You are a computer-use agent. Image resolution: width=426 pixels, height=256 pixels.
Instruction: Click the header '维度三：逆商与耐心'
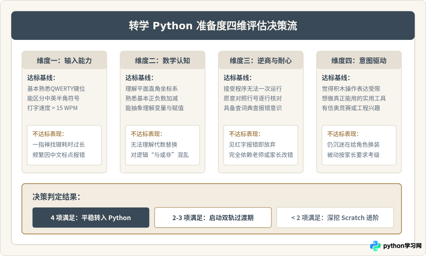pos(261,61)
